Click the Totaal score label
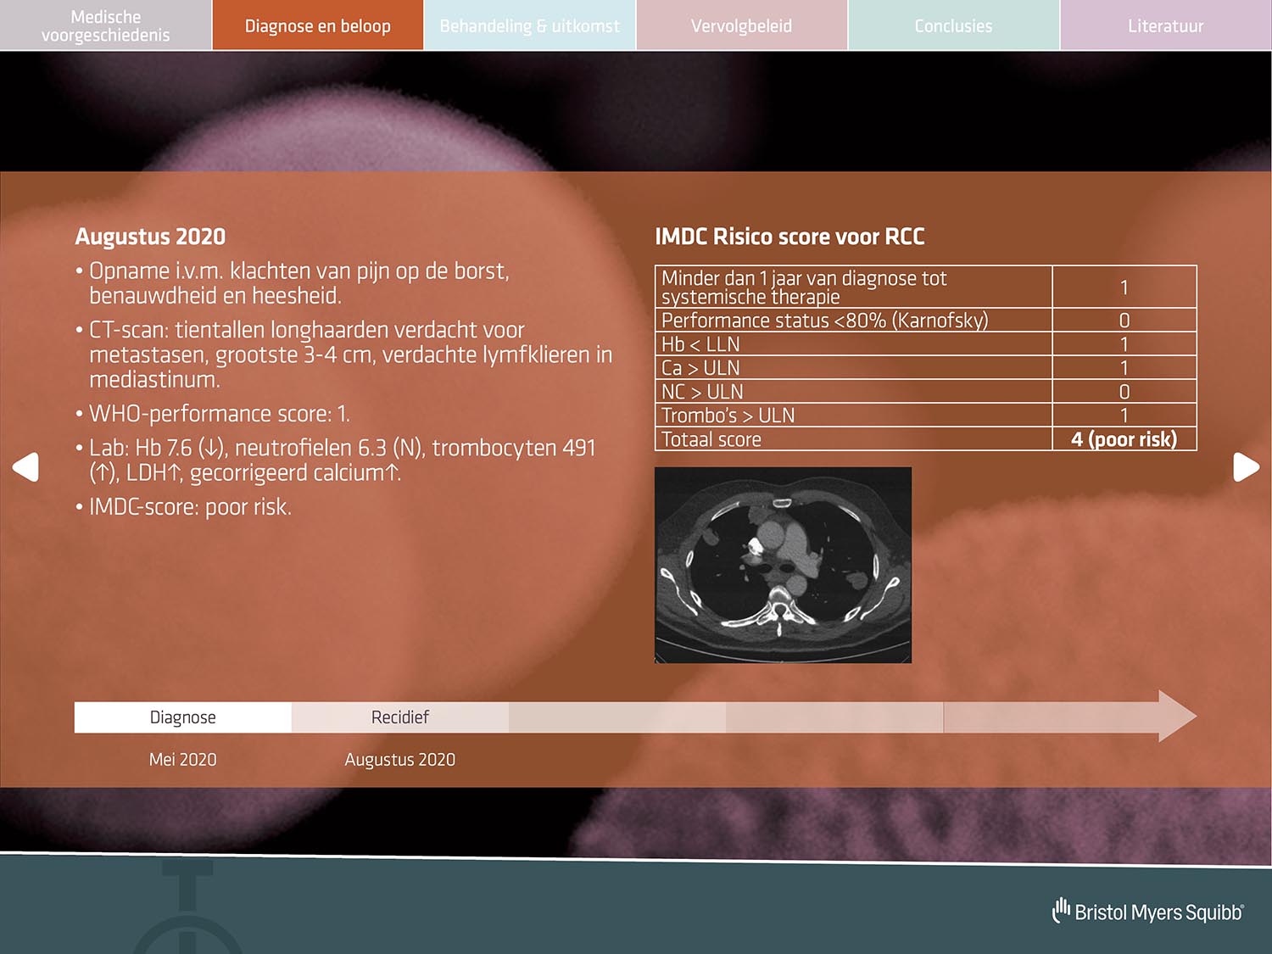This screenshot has height=954, width=1272. tap(711, 439)
